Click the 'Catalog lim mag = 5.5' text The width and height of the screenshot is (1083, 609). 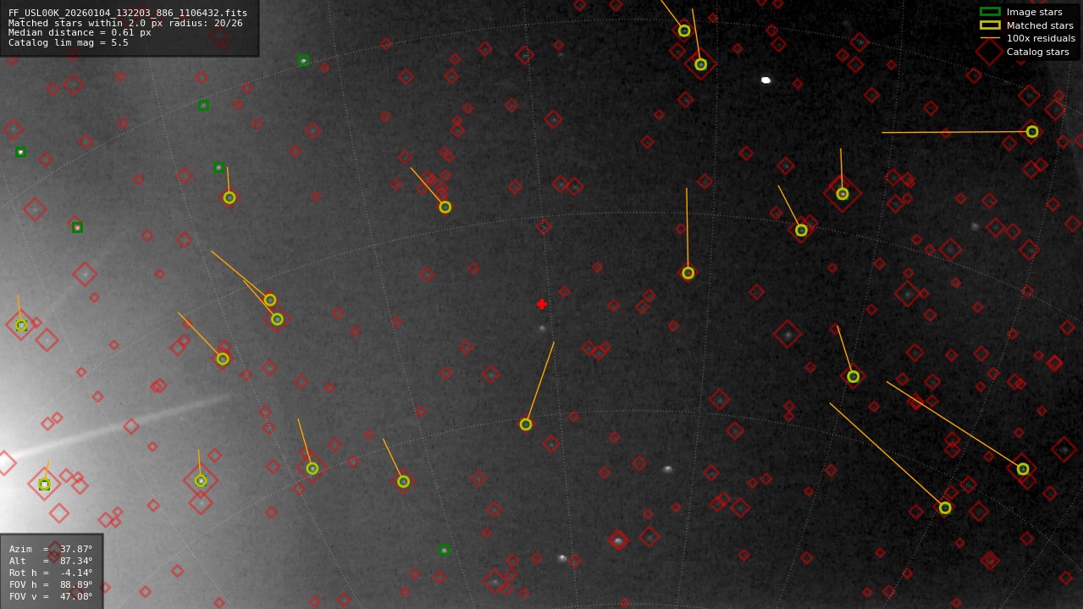(x=69, y=42)
